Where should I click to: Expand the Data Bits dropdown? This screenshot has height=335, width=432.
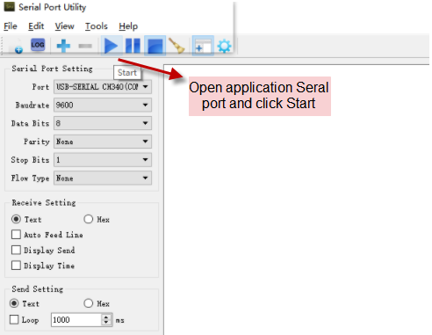pos(103,123)
